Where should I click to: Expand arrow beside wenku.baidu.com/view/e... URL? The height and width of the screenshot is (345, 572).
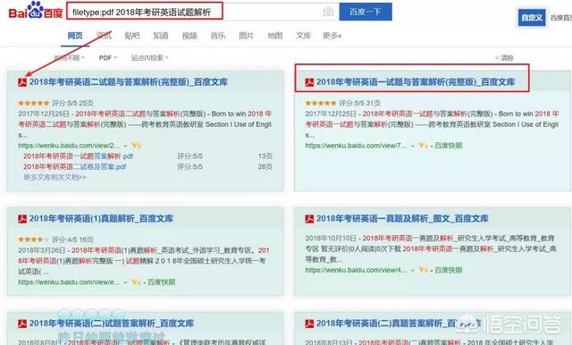point(125,282)
